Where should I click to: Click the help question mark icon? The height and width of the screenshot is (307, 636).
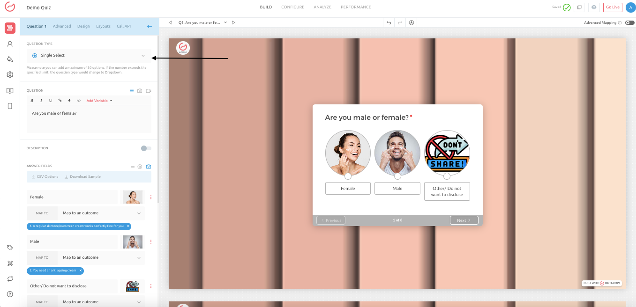pos(10,294)
